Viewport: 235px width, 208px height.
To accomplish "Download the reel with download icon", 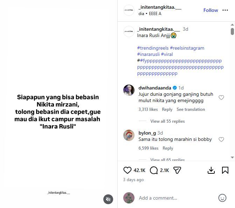I will [x=211, y=170].
